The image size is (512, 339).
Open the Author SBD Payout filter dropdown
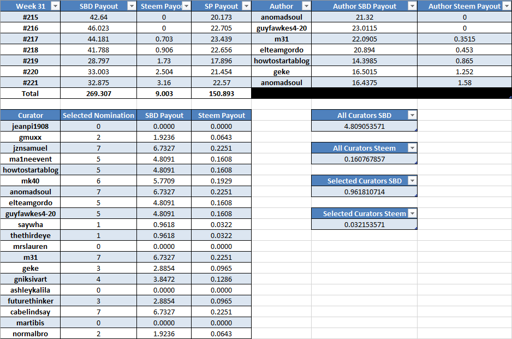coord(413,6)
